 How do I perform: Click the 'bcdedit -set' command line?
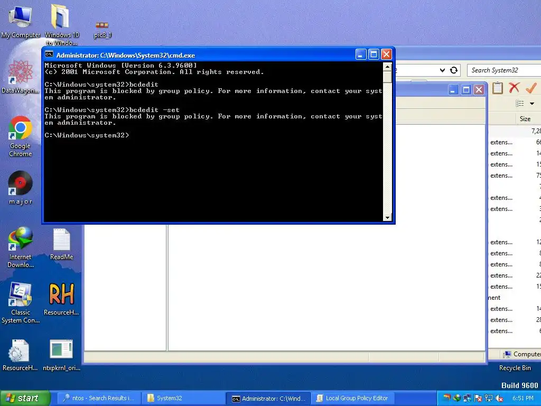tap(112, 110)
